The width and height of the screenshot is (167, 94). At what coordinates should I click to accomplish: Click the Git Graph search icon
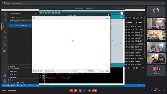tap(126, 18)
